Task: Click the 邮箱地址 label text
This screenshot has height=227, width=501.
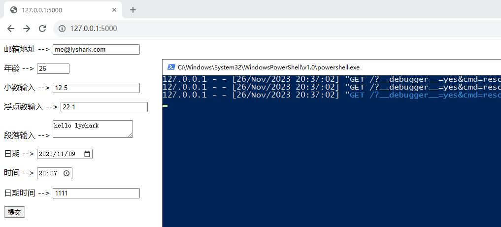Action: click(20, 49)
